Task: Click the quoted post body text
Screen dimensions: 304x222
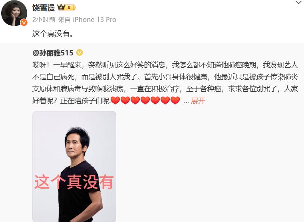Action: [165, 83]
